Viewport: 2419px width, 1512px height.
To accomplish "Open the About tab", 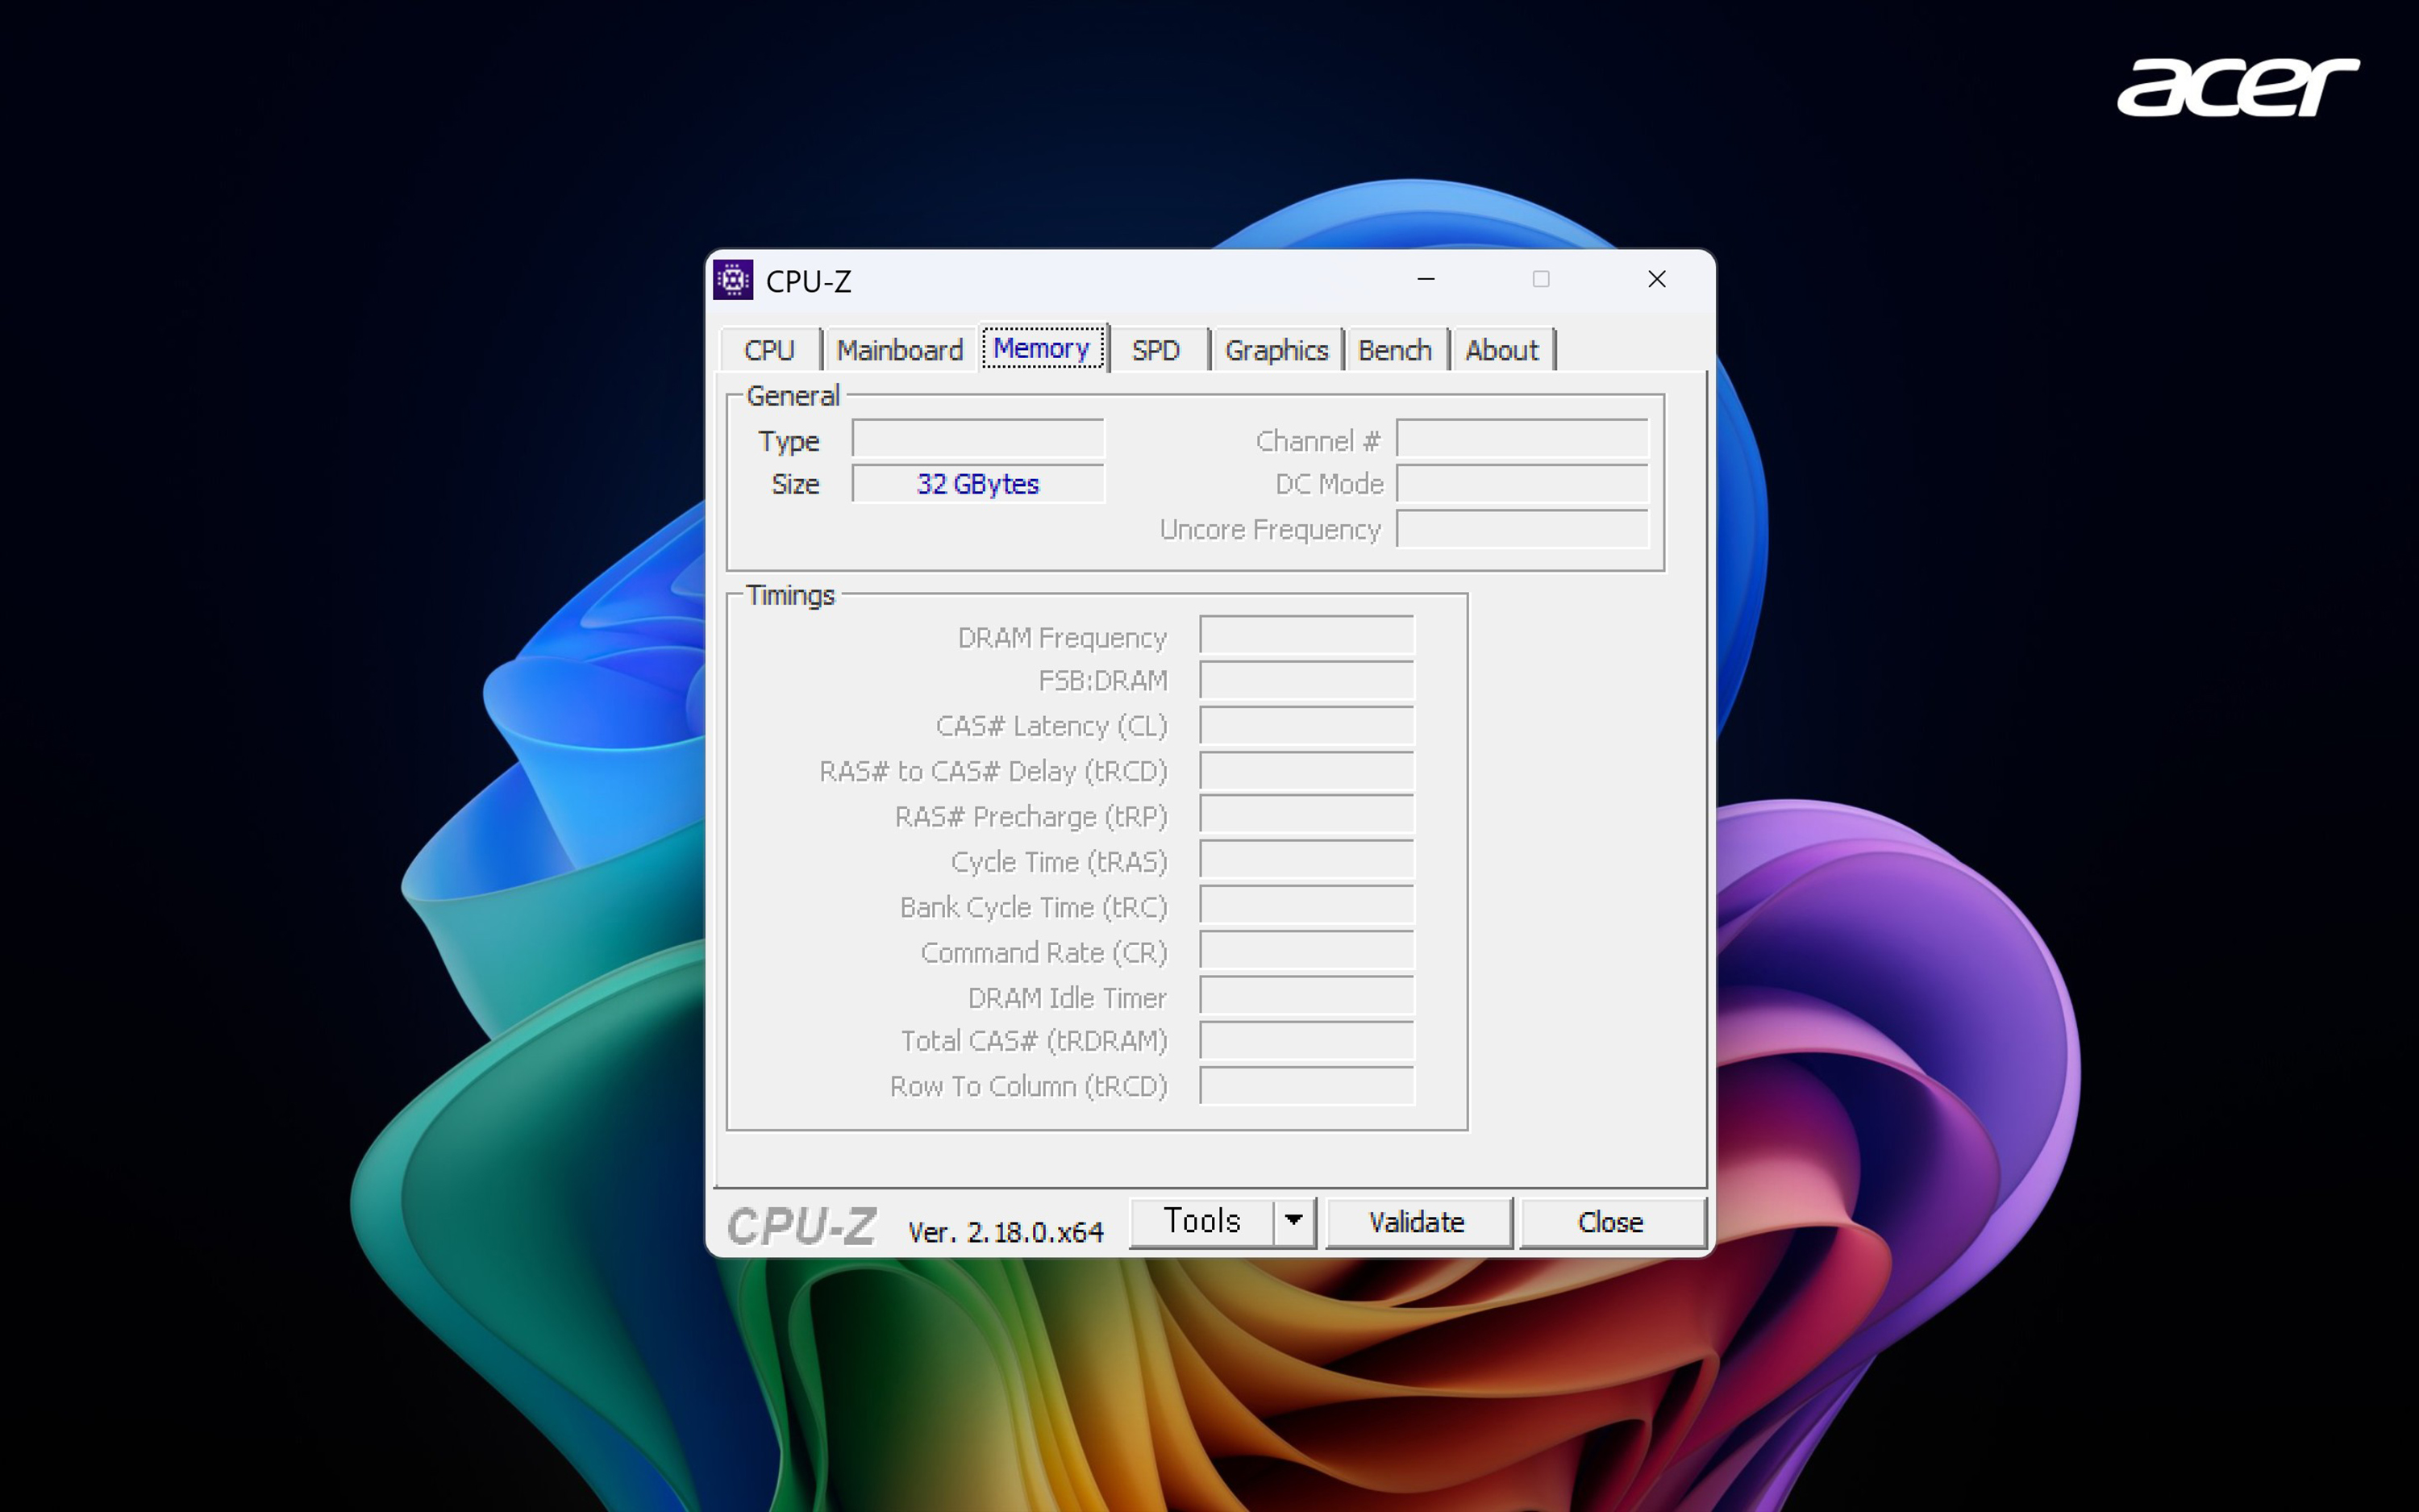I will (1501, 350).
